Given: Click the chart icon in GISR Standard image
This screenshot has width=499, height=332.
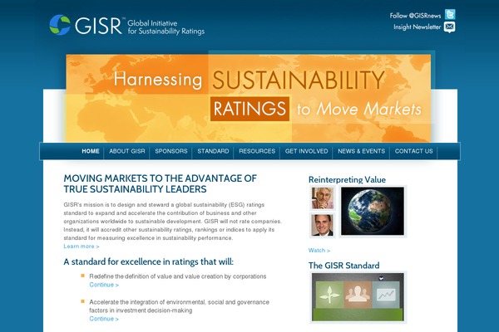Looking at the screenshot, I should point(386,294).
